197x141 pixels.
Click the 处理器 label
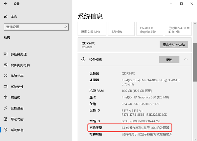click(x=94, y=80)
